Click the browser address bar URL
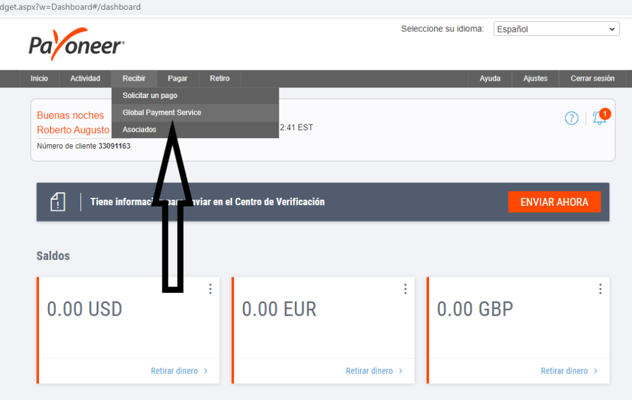632x400 pixels. 70,7
